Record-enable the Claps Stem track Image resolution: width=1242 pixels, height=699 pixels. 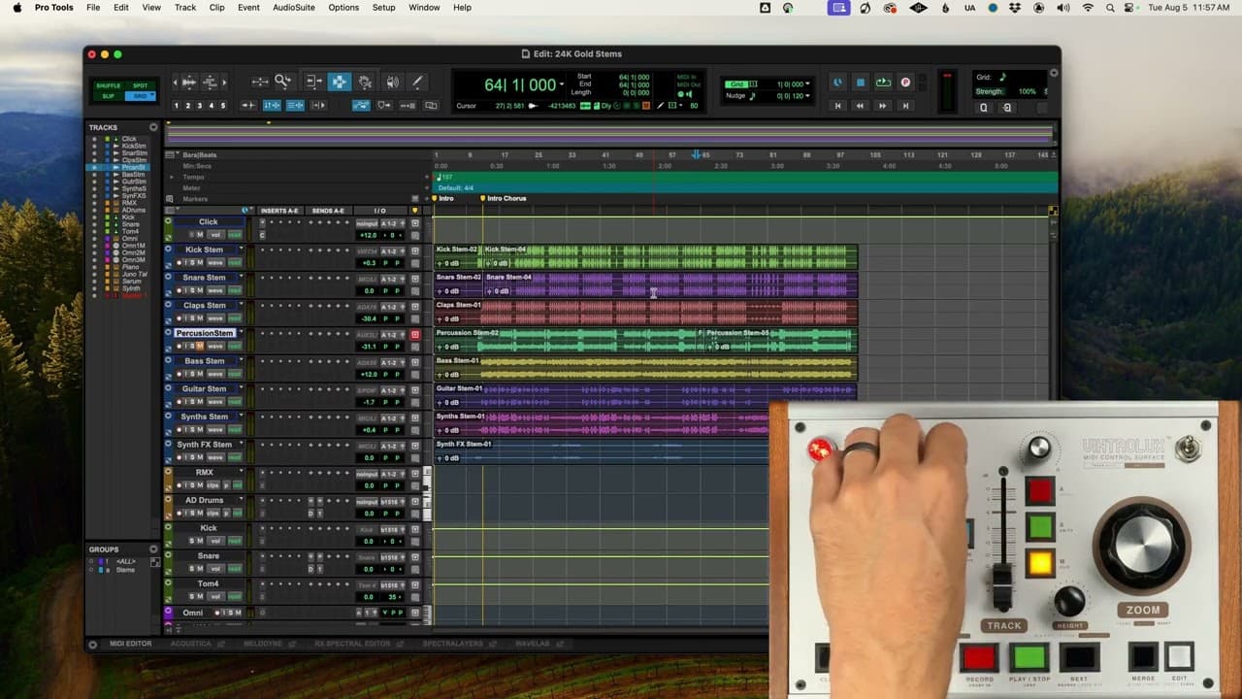click(x=179, y=317)
